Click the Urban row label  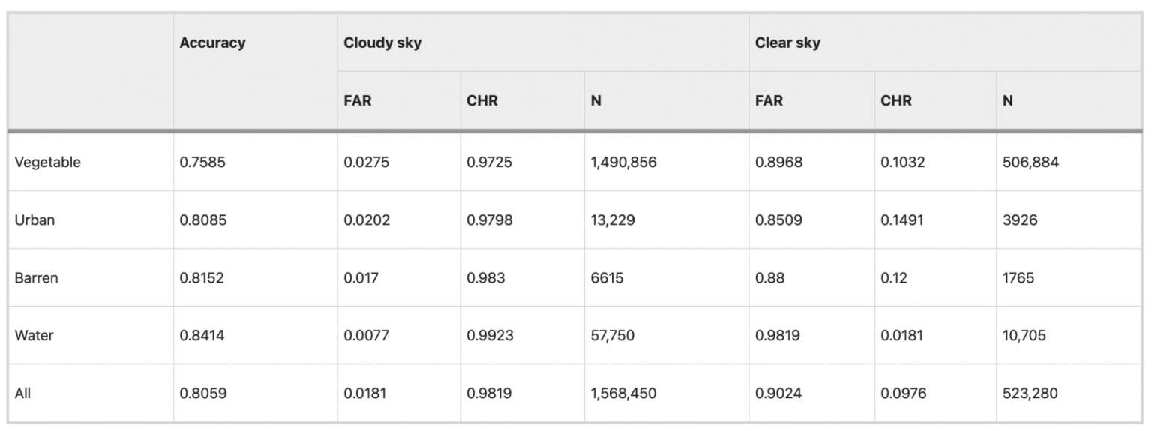(x=34, y=220)
